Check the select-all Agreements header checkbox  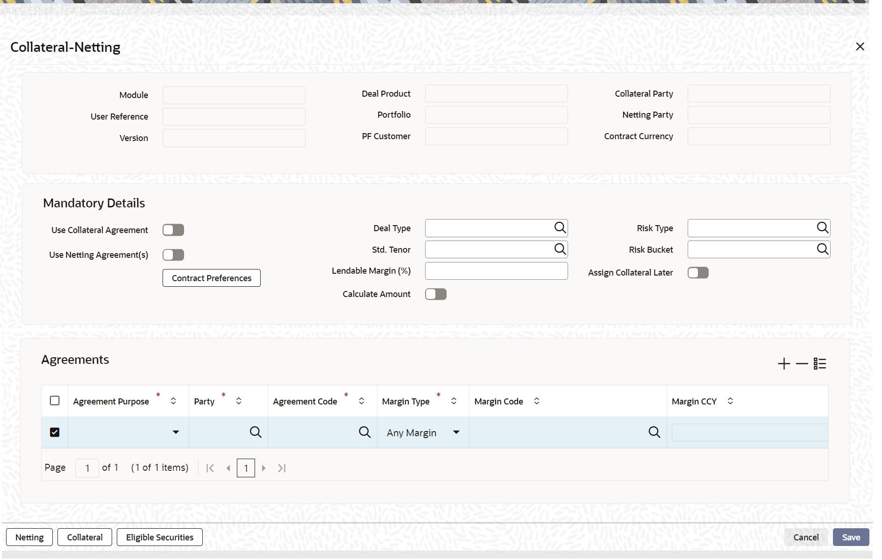(x=55, y=401)
